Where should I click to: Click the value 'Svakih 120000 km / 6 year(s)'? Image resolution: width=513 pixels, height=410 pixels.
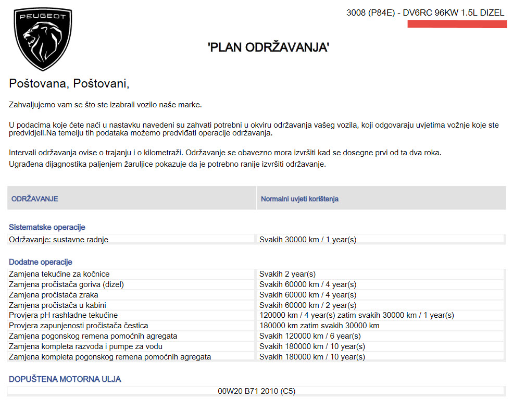[310, 336]
